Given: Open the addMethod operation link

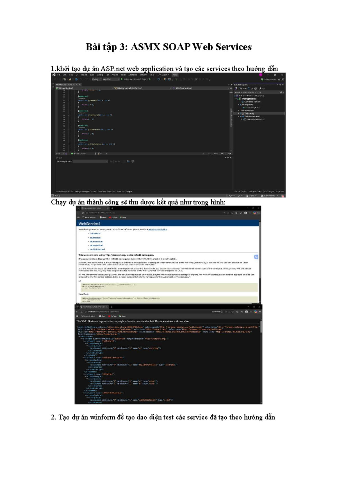Looking at the screenshot, I should point(95,237).
